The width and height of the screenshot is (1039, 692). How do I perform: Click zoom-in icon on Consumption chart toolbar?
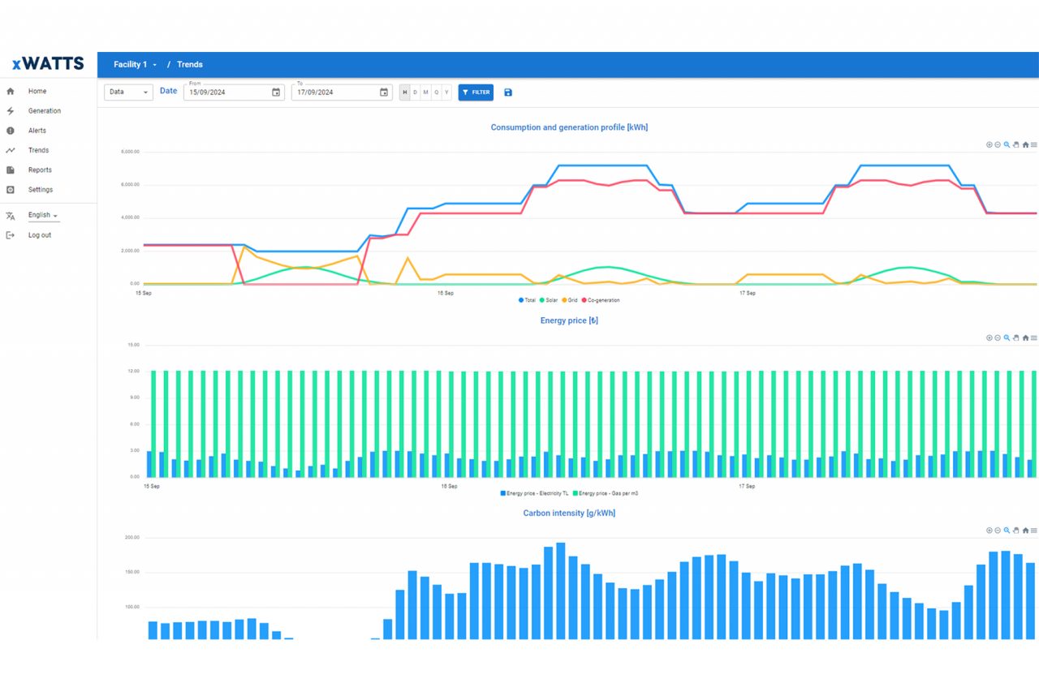pos(989,144)
